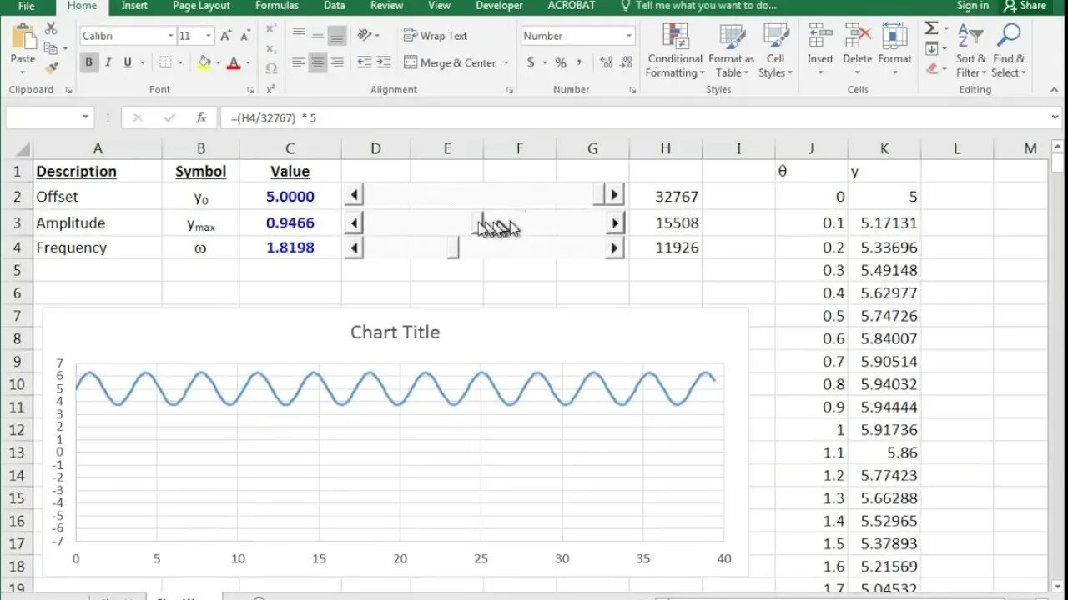Screen dimensions: 1068x600
Task: Switch to the Formulas tab
Action: coord(277,6)
